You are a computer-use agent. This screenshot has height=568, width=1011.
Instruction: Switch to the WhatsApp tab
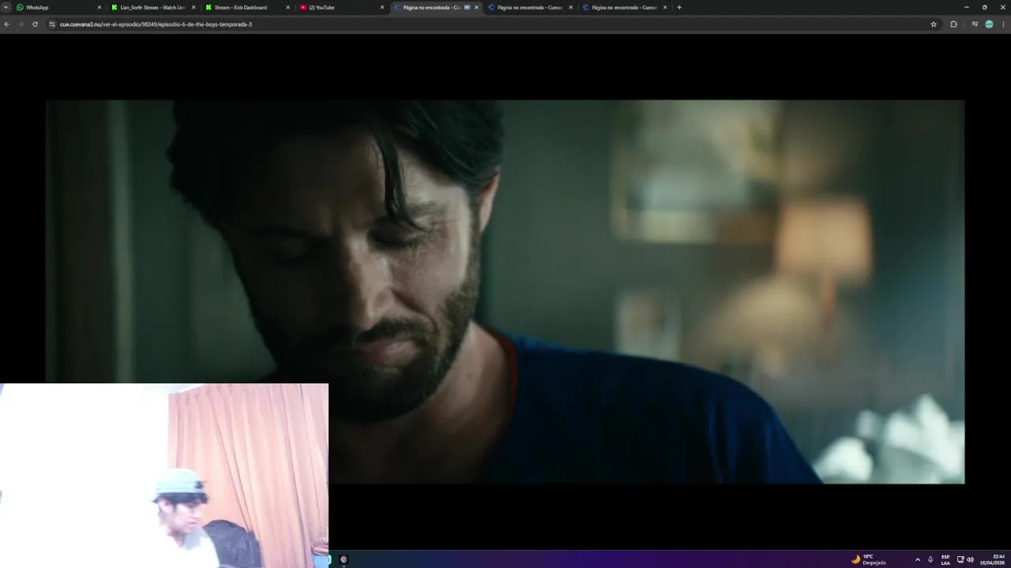click(x=59, y=7)
